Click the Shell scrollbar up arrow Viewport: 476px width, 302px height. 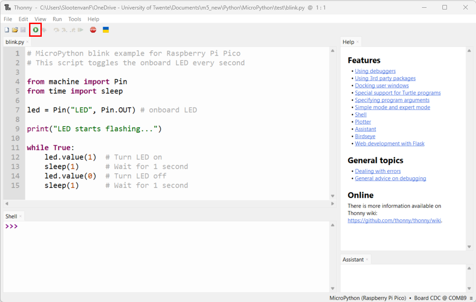(333, 225)
